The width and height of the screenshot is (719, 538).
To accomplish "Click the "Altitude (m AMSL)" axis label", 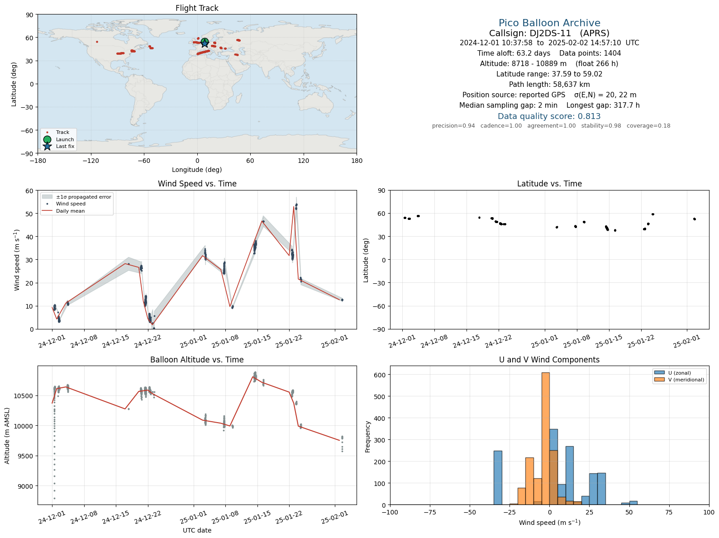I will pyautogui.click(x=7, y=436).
